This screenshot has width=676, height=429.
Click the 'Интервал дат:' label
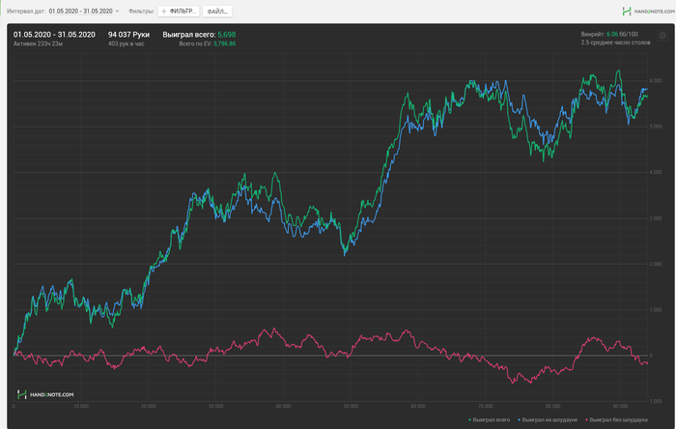[x=26, y=12]
